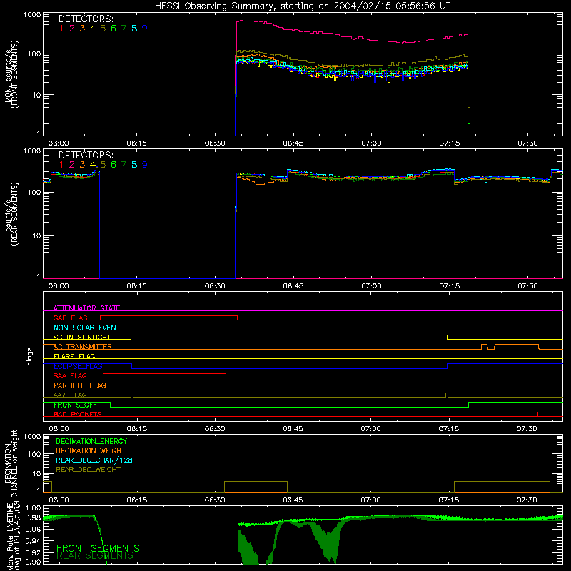Click the counts/s (REAR SEGMENTS) axis label
This screenshot has height=571, width=571.
click(11, 214)
